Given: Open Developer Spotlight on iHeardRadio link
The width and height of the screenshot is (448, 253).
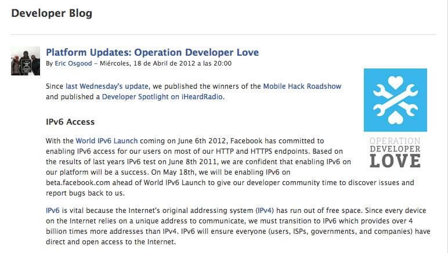Looking at the screenshot, I should click(162, 97).
